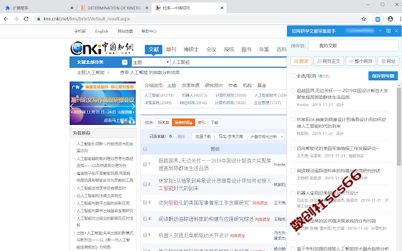Toggle select-all checkbox in results table header
402x251 pixels.
145,149
